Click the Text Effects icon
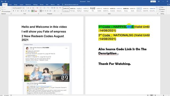Screen dimensions: 170x96 29,11
